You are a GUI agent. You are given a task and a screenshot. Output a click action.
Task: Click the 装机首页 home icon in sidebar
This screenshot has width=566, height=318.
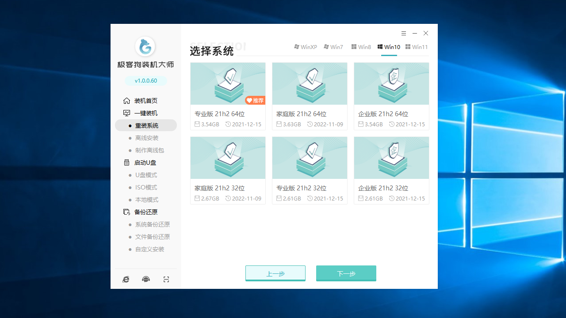click(x=126, y=100)
